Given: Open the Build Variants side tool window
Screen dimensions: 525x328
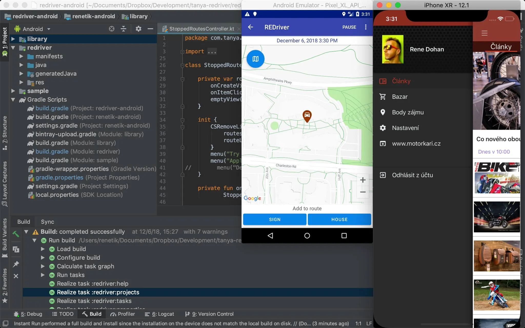Looking at the screenshot, I should coord(5,238).
